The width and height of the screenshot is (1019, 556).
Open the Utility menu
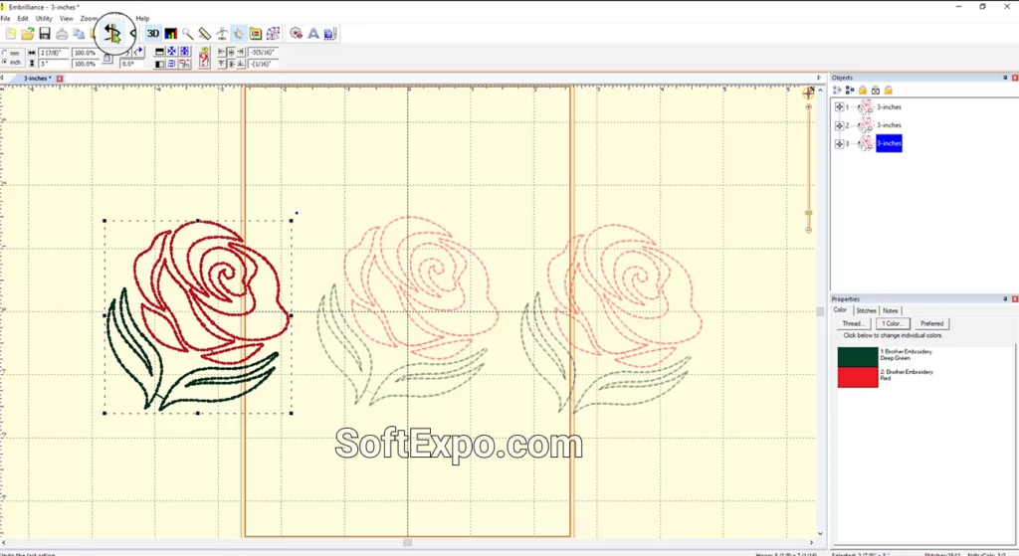pos(44,18)
